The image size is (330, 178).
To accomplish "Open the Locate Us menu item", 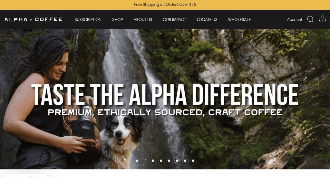I will tap(207, 20).
